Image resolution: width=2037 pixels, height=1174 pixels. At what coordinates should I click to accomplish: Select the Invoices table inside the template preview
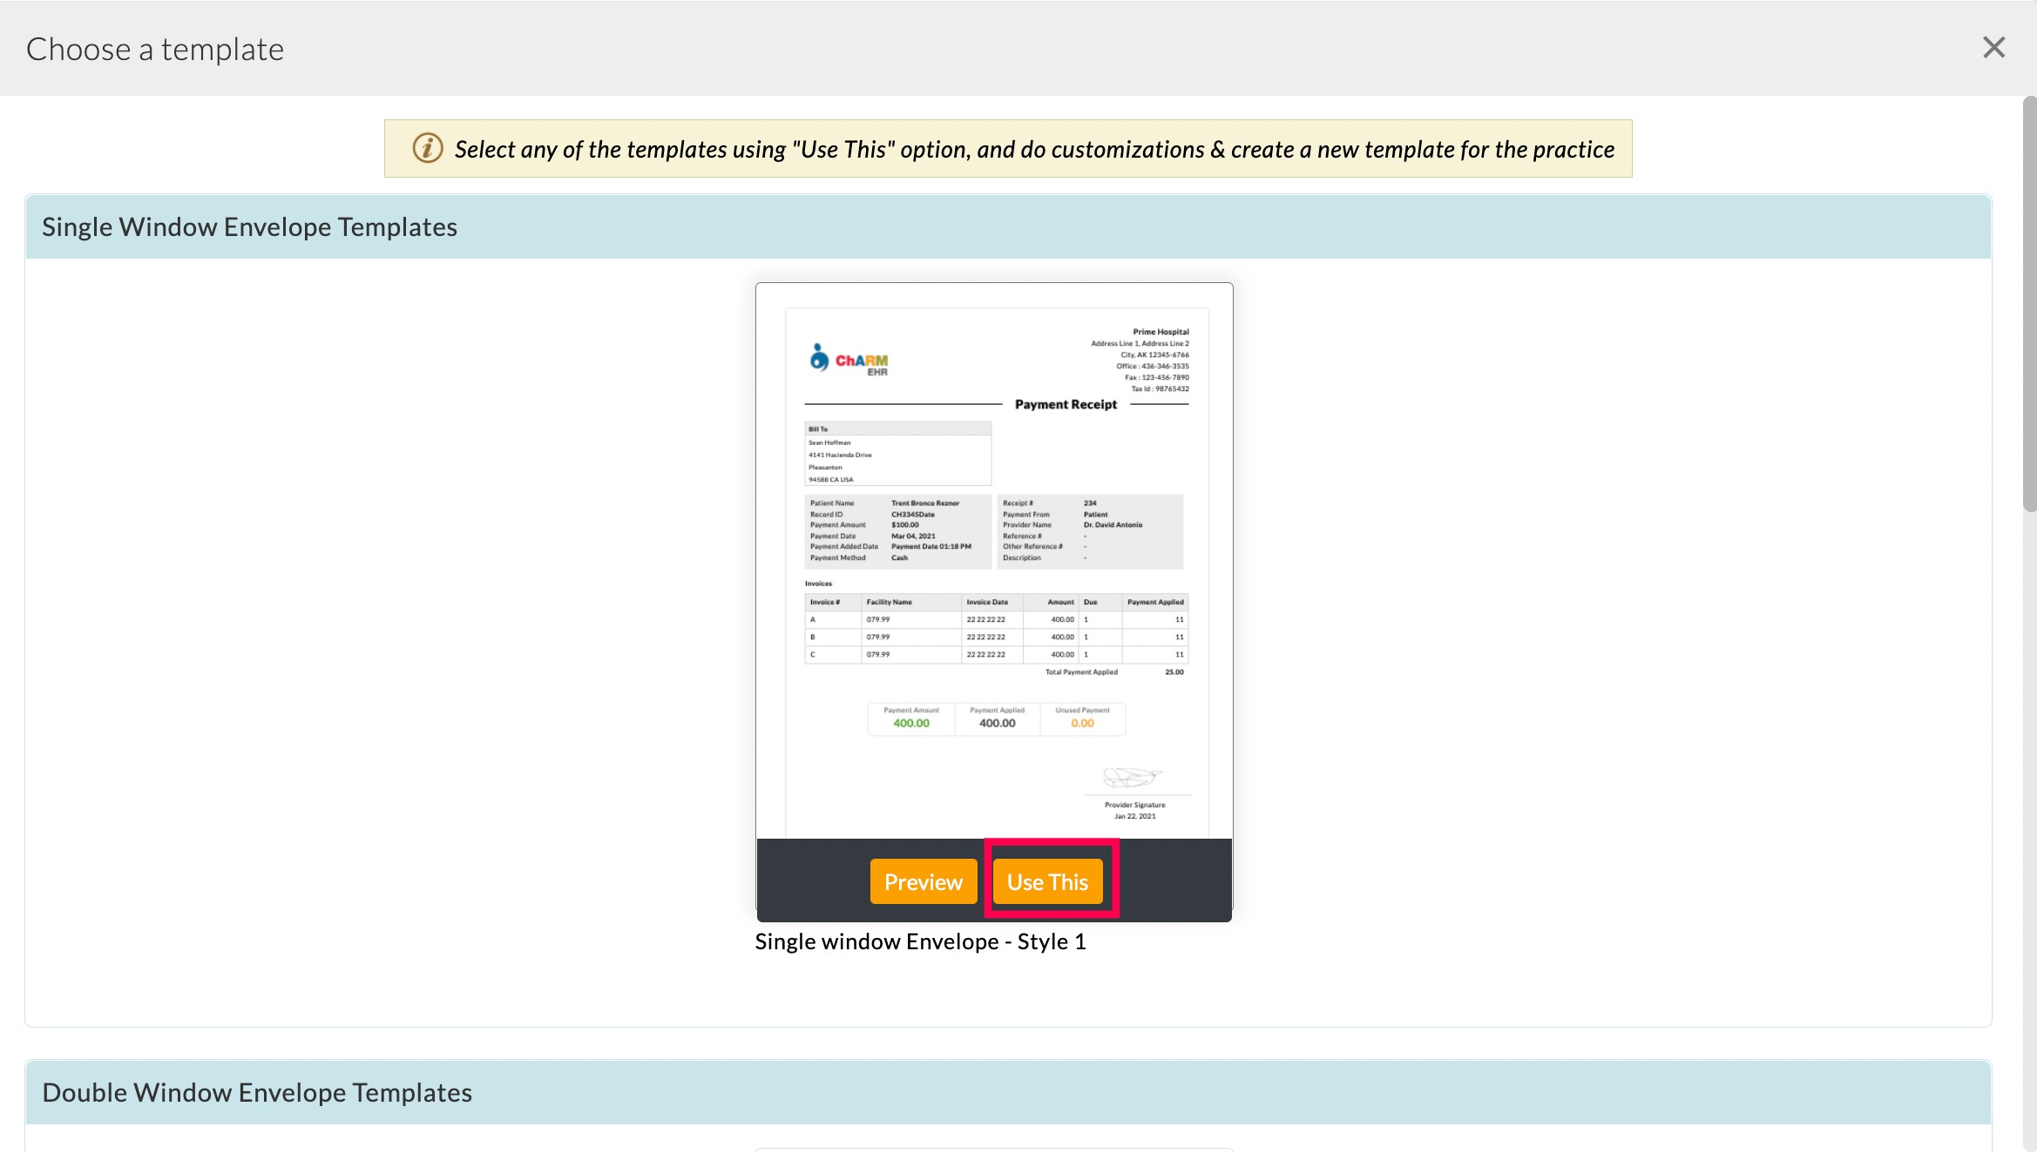[996, 627]
